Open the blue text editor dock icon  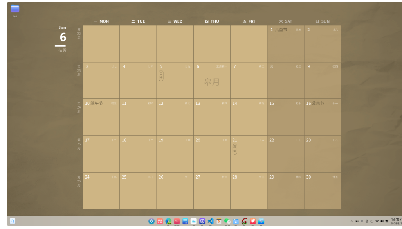click(x=185, y=221)
